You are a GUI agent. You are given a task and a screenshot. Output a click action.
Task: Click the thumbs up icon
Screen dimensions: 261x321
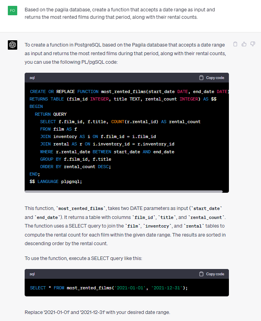point(244,44)
